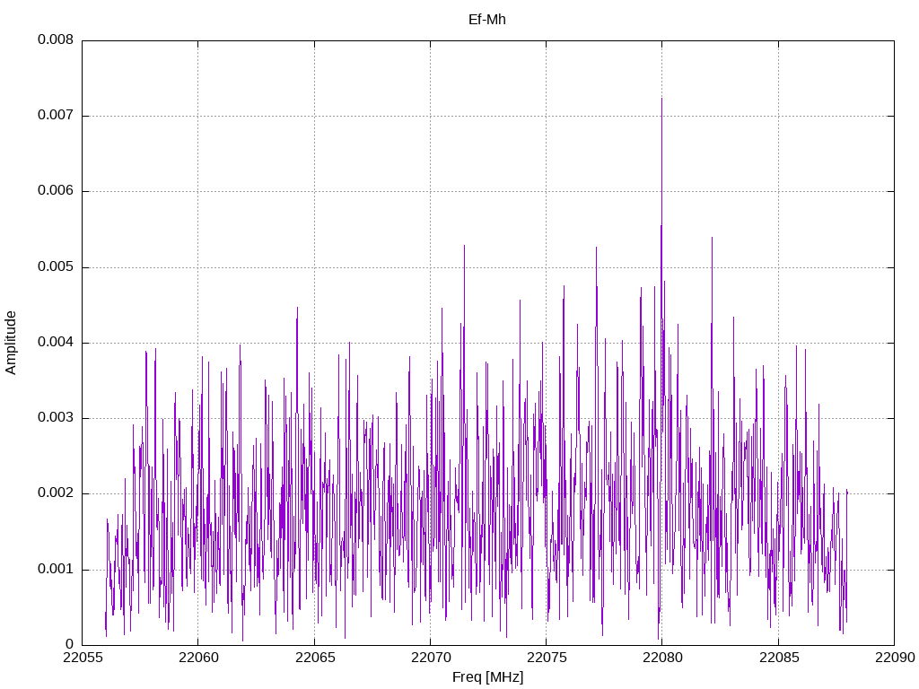Click the Freq [MHz] x-axis label
Image resolution: width=919 pixels, height=689 pixels.
point(487,677)
